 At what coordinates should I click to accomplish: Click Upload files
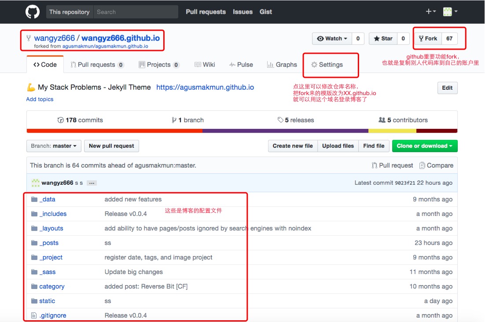338,146
